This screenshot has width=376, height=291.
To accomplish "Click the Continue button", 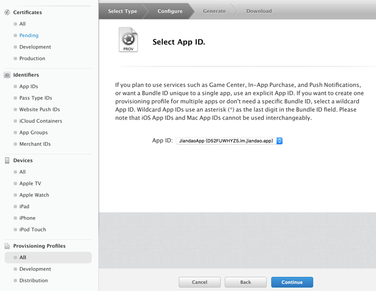I will (x=292, y=282).
